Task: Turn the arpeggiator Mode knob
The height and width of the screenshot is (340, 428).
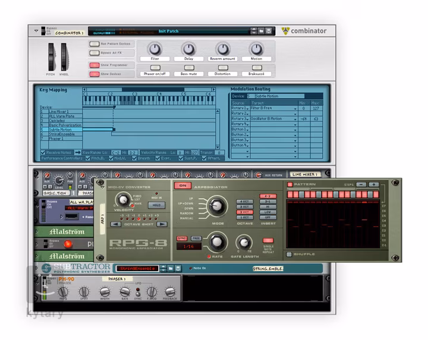Action: [218, 206]
